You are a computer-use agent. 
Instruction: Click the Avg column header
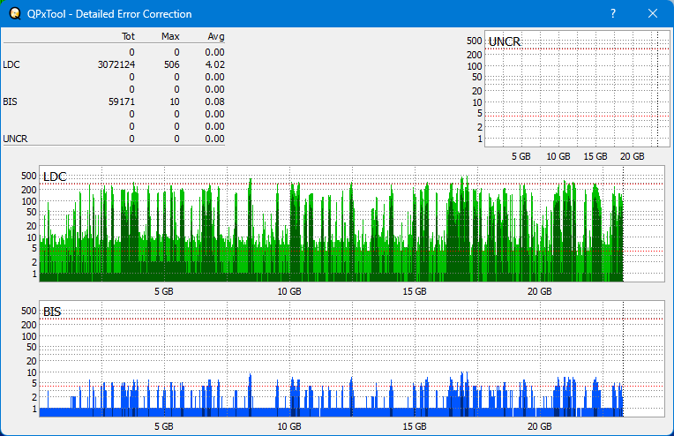click(x=216, y=36)
